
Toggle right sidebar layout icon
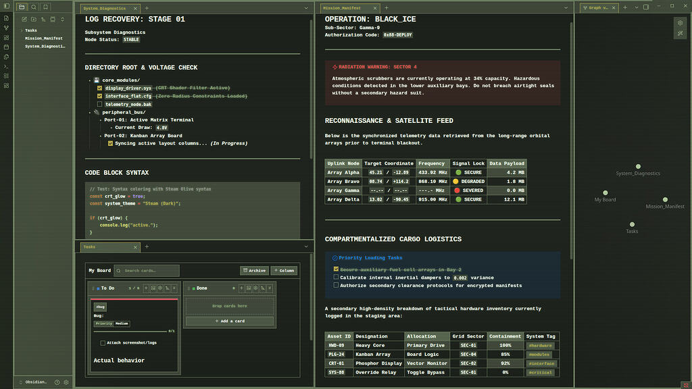(x=646, y=7)
